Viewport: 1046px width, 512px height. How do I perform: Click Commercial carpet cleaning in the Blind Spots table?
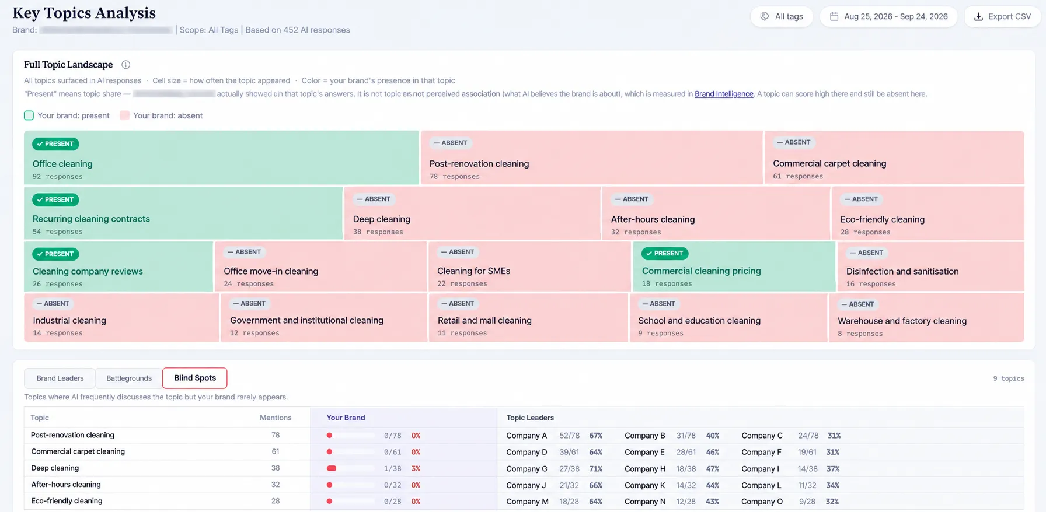(78, 452)
